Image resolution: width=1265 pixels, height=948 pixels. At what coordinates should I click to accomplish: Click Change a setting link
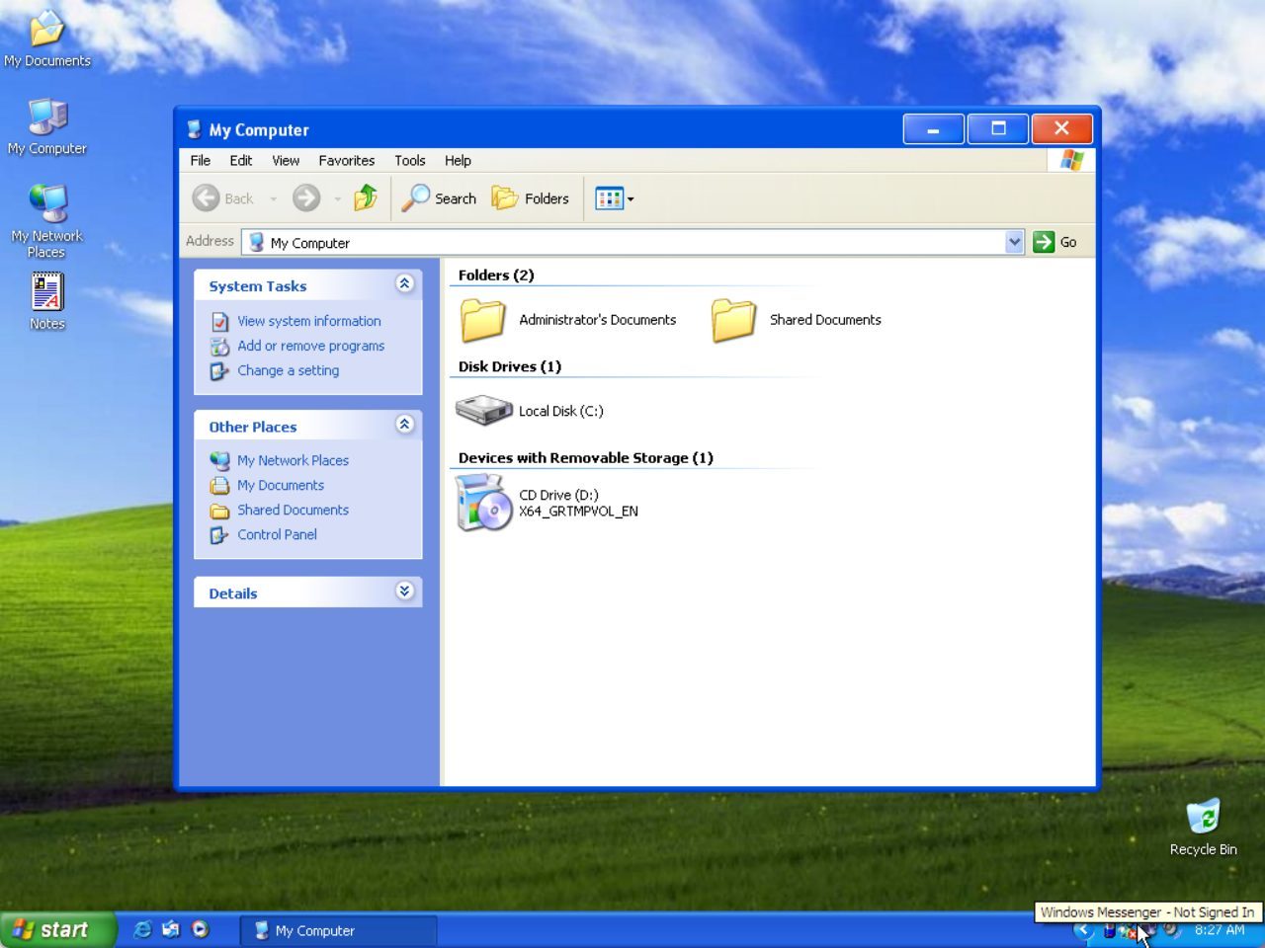click(289, 370)
